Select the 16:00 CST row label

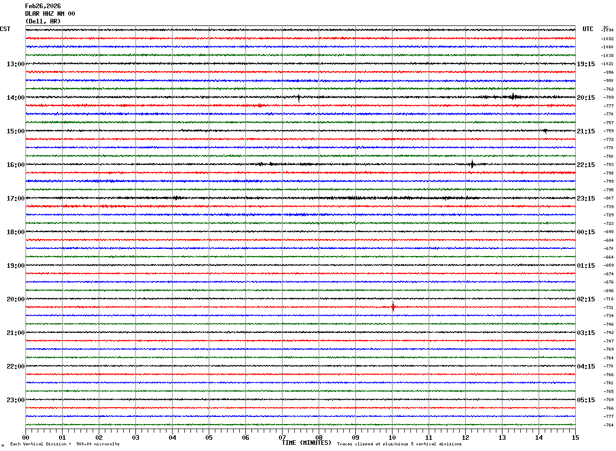(16, 165)
